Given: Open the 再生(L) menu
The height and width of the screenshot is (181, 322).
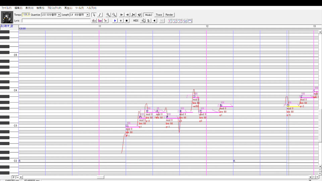Looking at the screenshot, I should pos(68,8).
